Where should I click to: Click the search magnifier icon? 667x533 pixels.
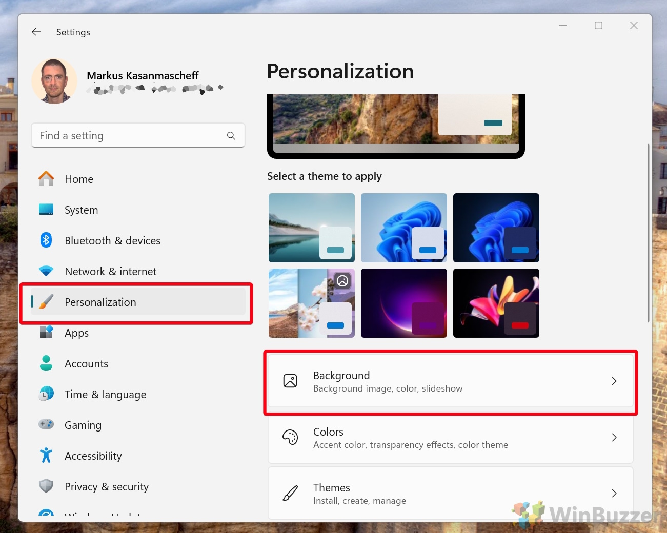231,136
